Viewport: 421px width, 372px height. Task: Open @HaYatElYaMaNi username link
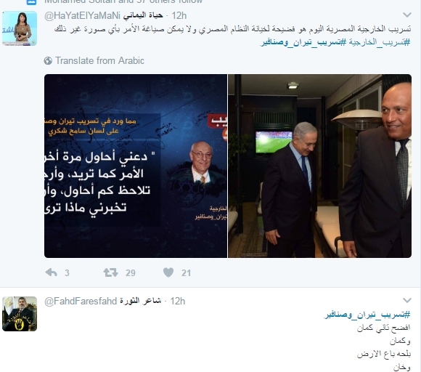[82, 15]
